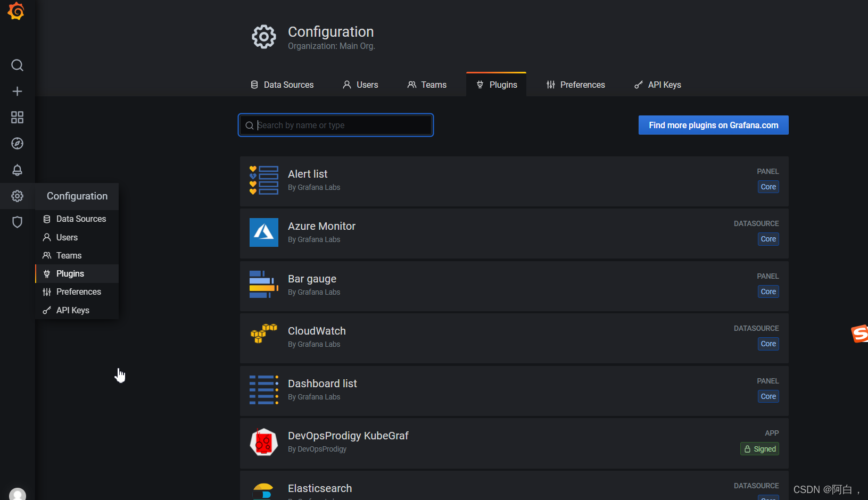Click the Configuration flyout menu header
The width and height of the screenshot is (868, 500).
click(77, 196)
